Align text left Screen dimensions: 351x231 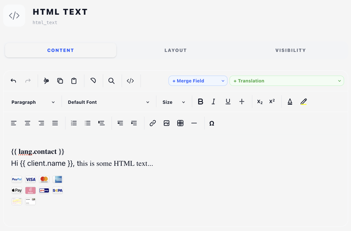coord(14,123)
